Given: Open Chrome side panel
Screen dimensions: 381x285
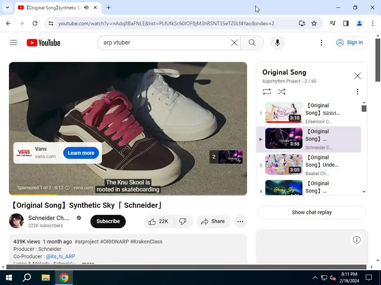Looking at the screenshot, I should pyautogui.click(x=346, y=23).
